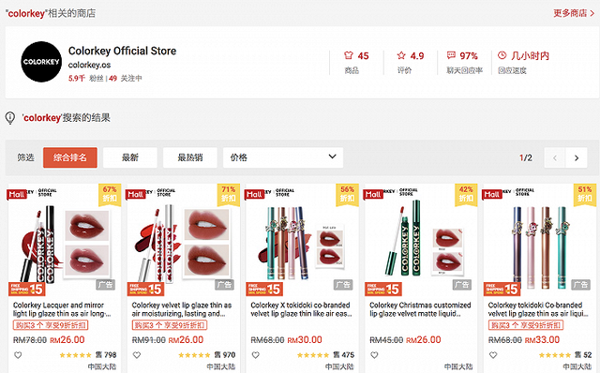The width and height of the screenshot is (600, 373).
Task: Open Colorkey Official Store name link
Action: click(123, 51)
